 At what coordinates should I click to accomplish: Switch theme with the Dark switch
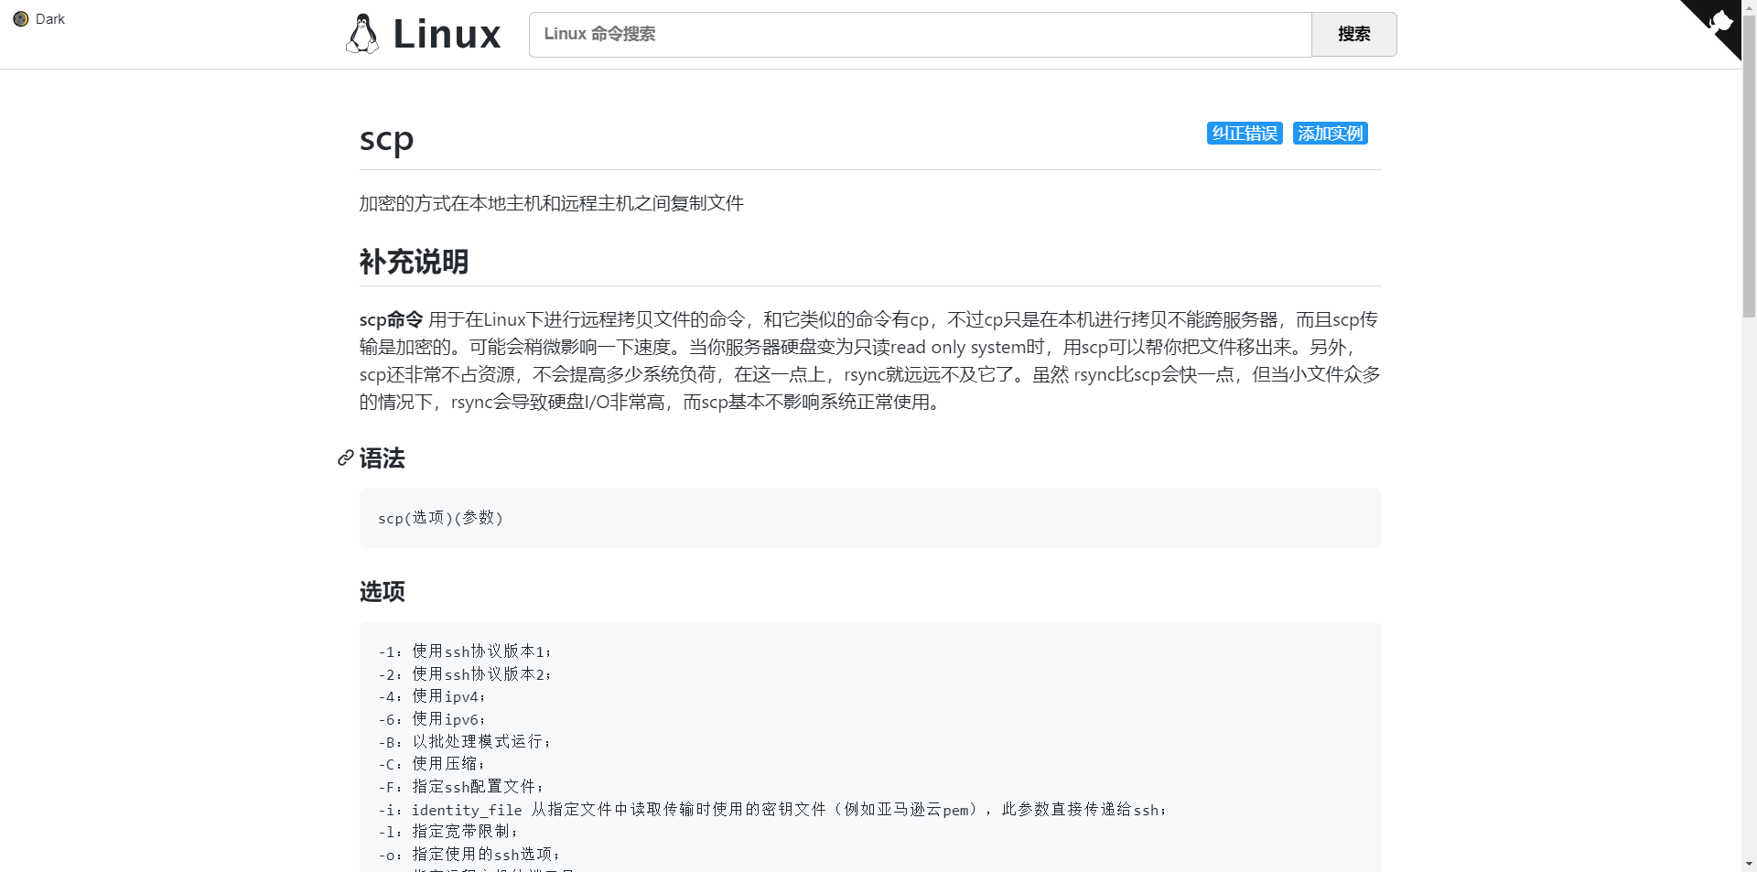coord(38,18)
